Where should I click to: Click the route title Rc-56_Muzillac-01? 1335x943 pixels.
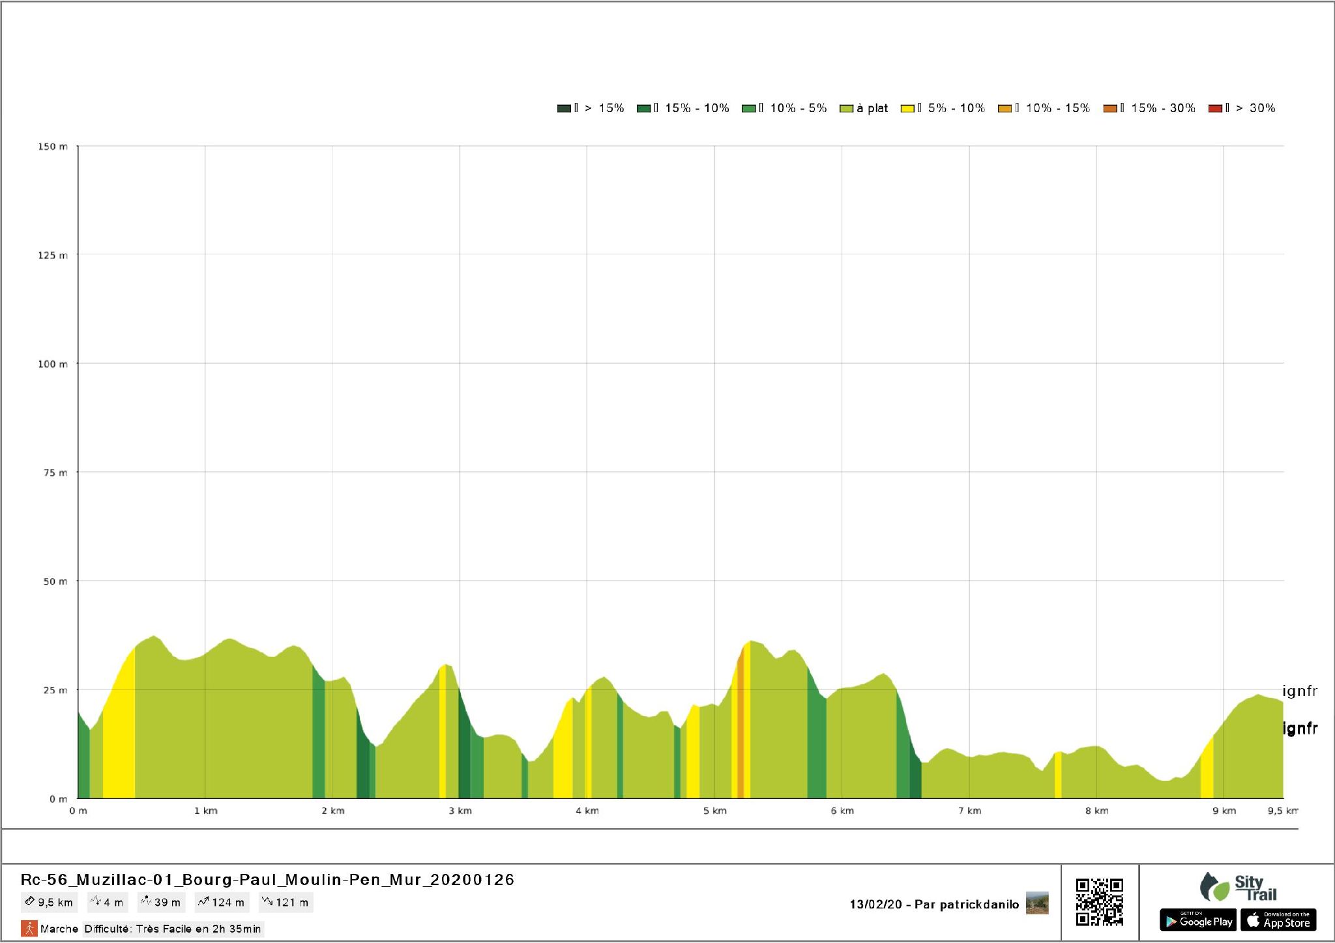[x=267, y=880]
